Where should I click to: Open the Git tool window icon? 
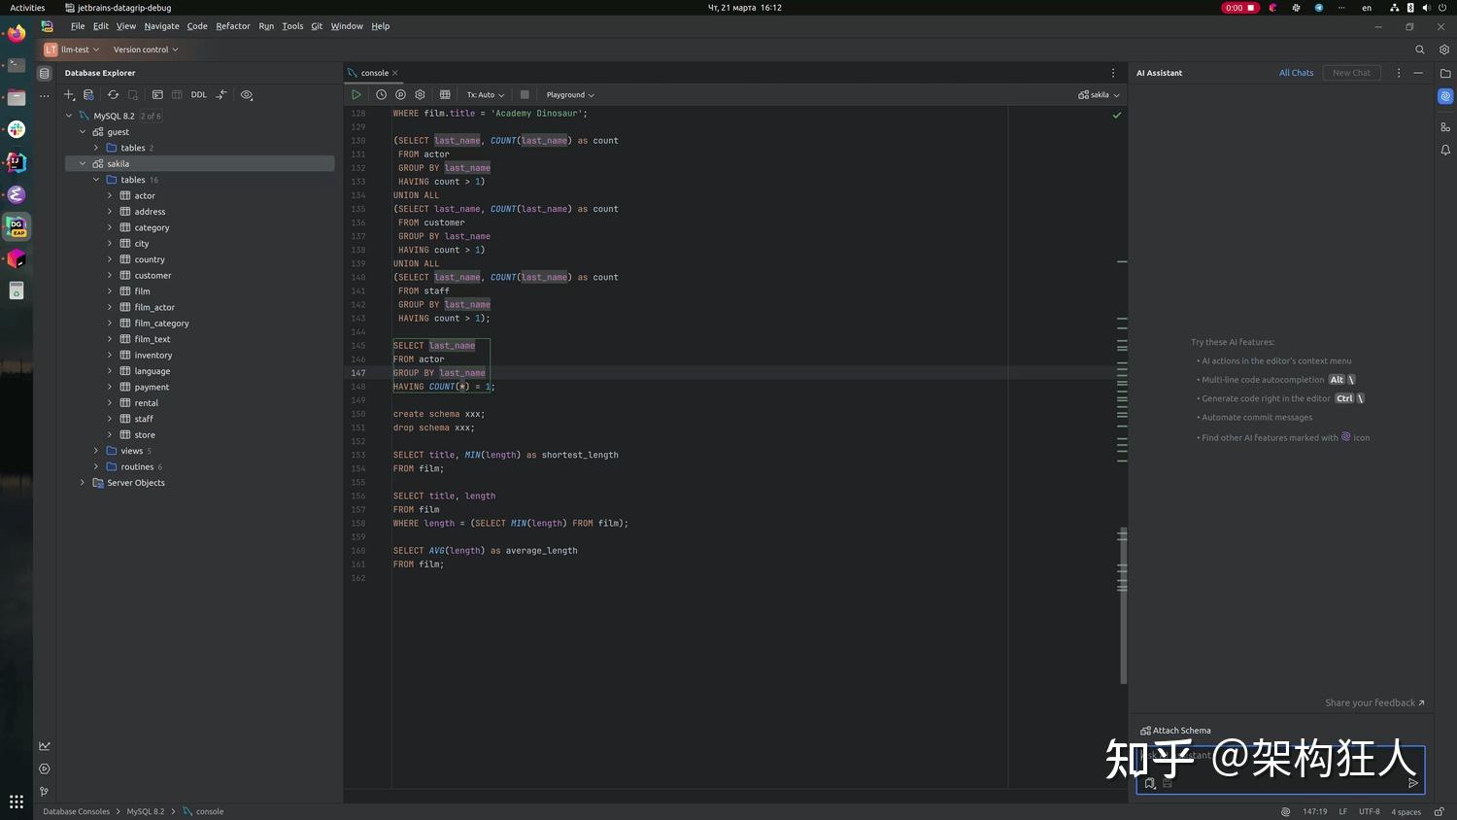(45, 792)
